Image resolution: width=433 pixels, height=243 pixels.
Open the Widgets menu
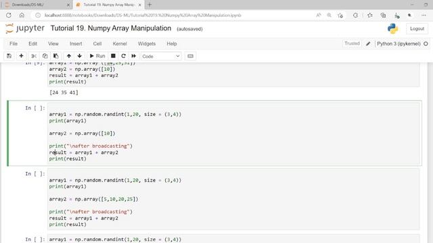(147, 43)
